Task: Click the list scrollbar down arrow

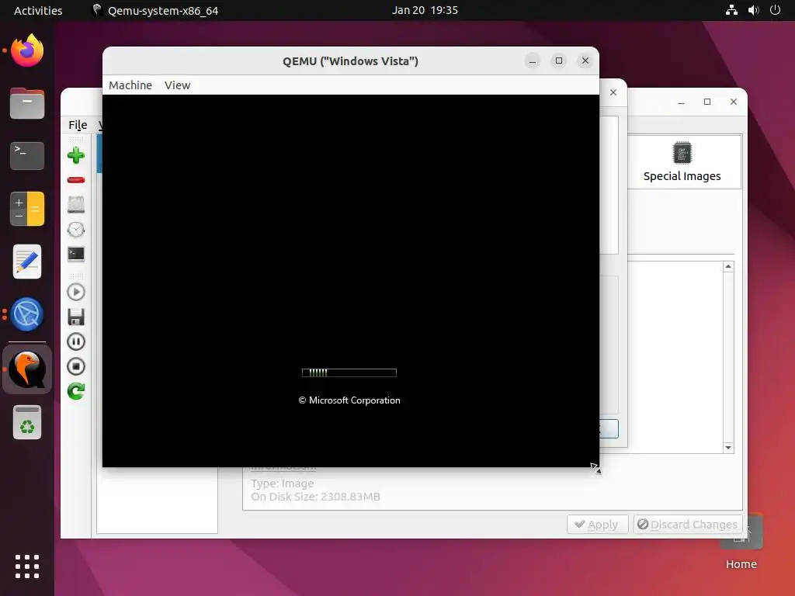Action: [x=728, y=448]
